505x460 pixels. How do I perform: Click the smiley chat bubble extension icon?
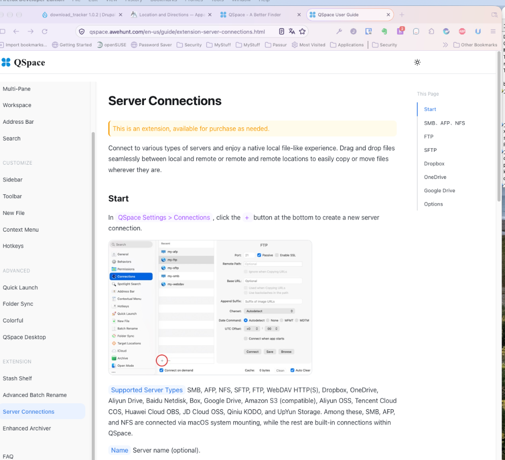(416, 31)
